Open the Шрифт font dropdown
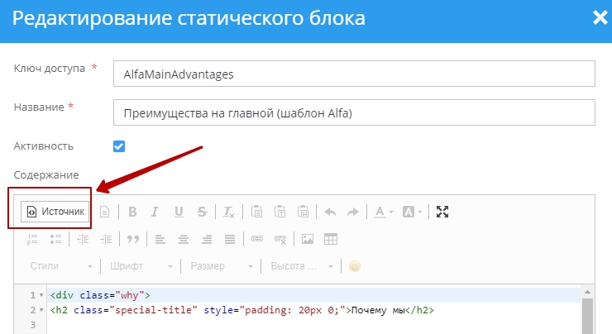The height and width of the screenshot is (334, 612). click(141, 266)
